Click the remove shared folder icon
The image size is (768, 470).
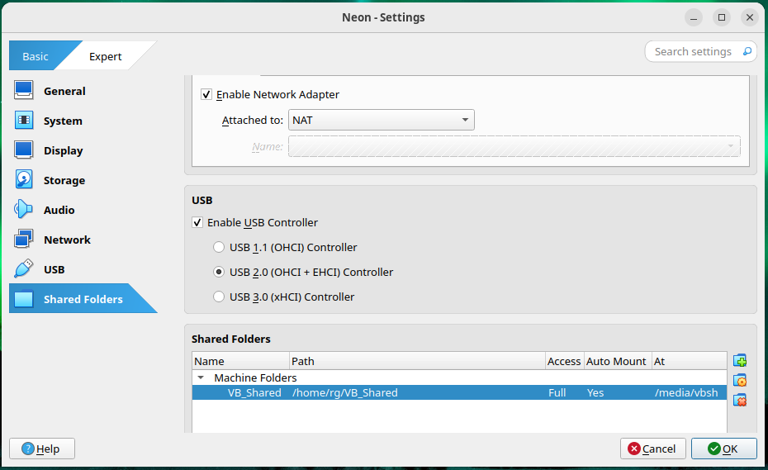click(x=740, y=400)
